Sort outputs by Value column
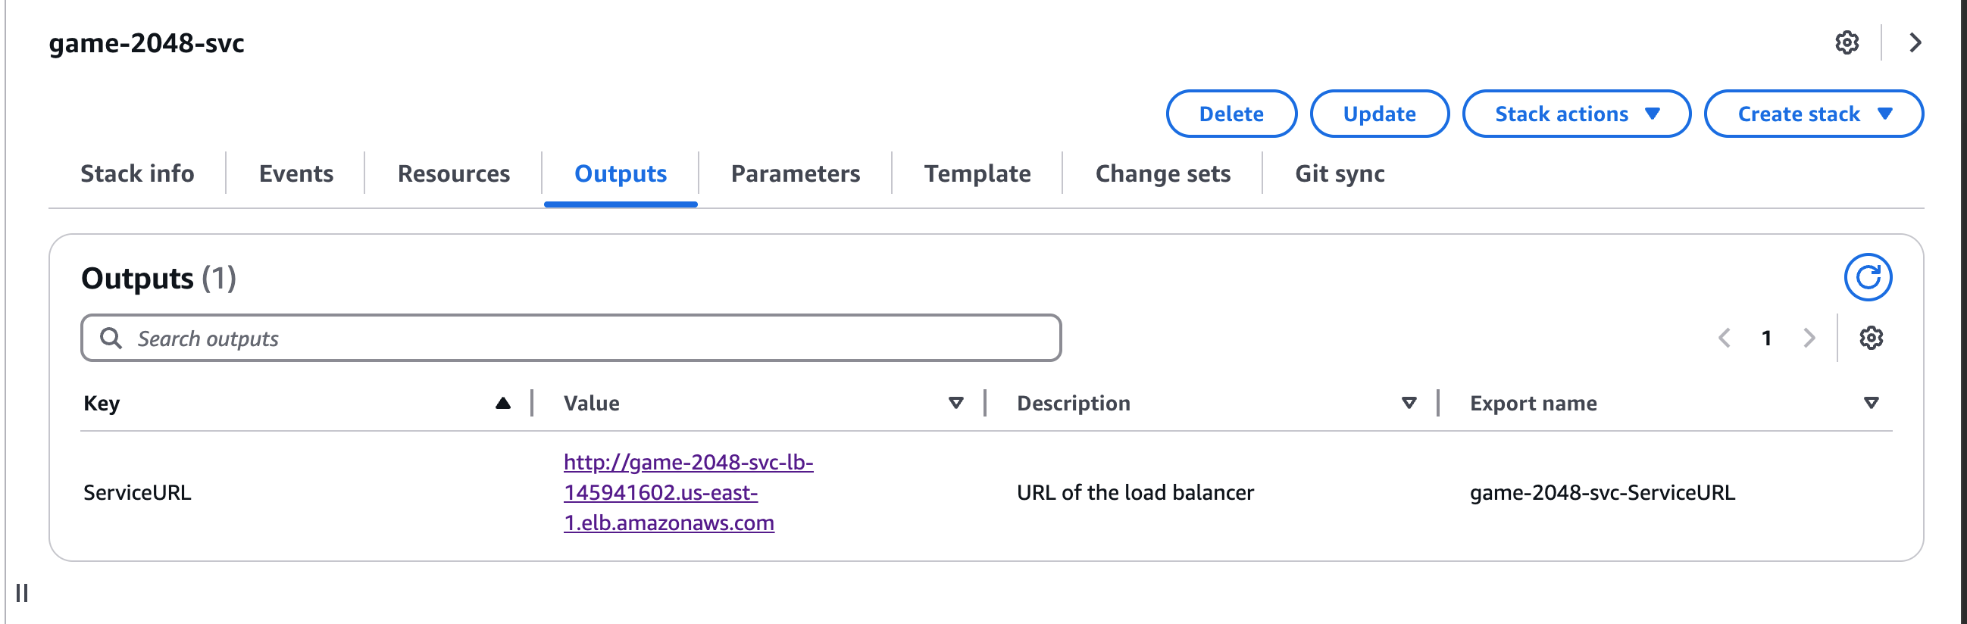 (956, 403)
